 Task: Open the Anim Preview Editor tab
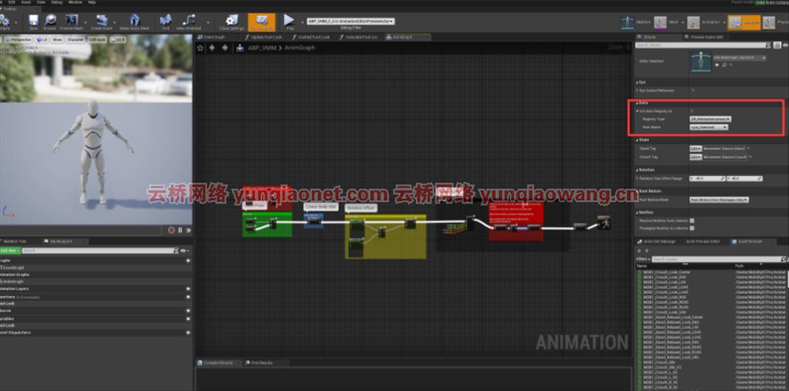click(x=702, y=241)
